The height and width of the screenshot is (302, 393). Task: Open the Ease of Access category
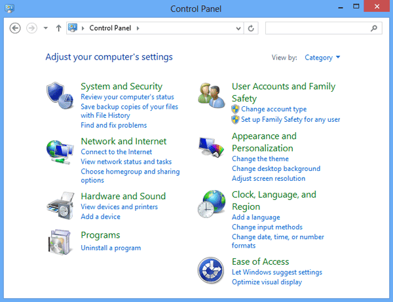click(260, 261)
